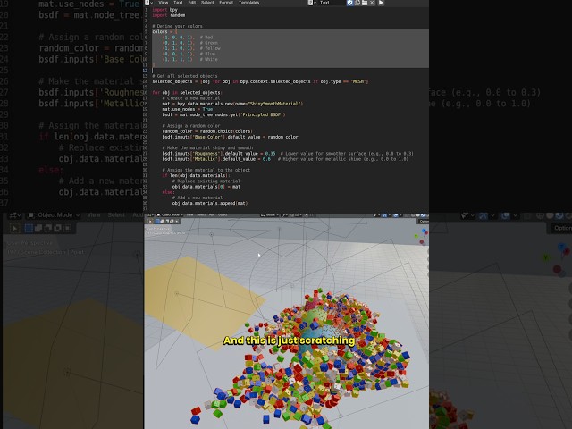Open the snapping options dropdown

[299, 214]
